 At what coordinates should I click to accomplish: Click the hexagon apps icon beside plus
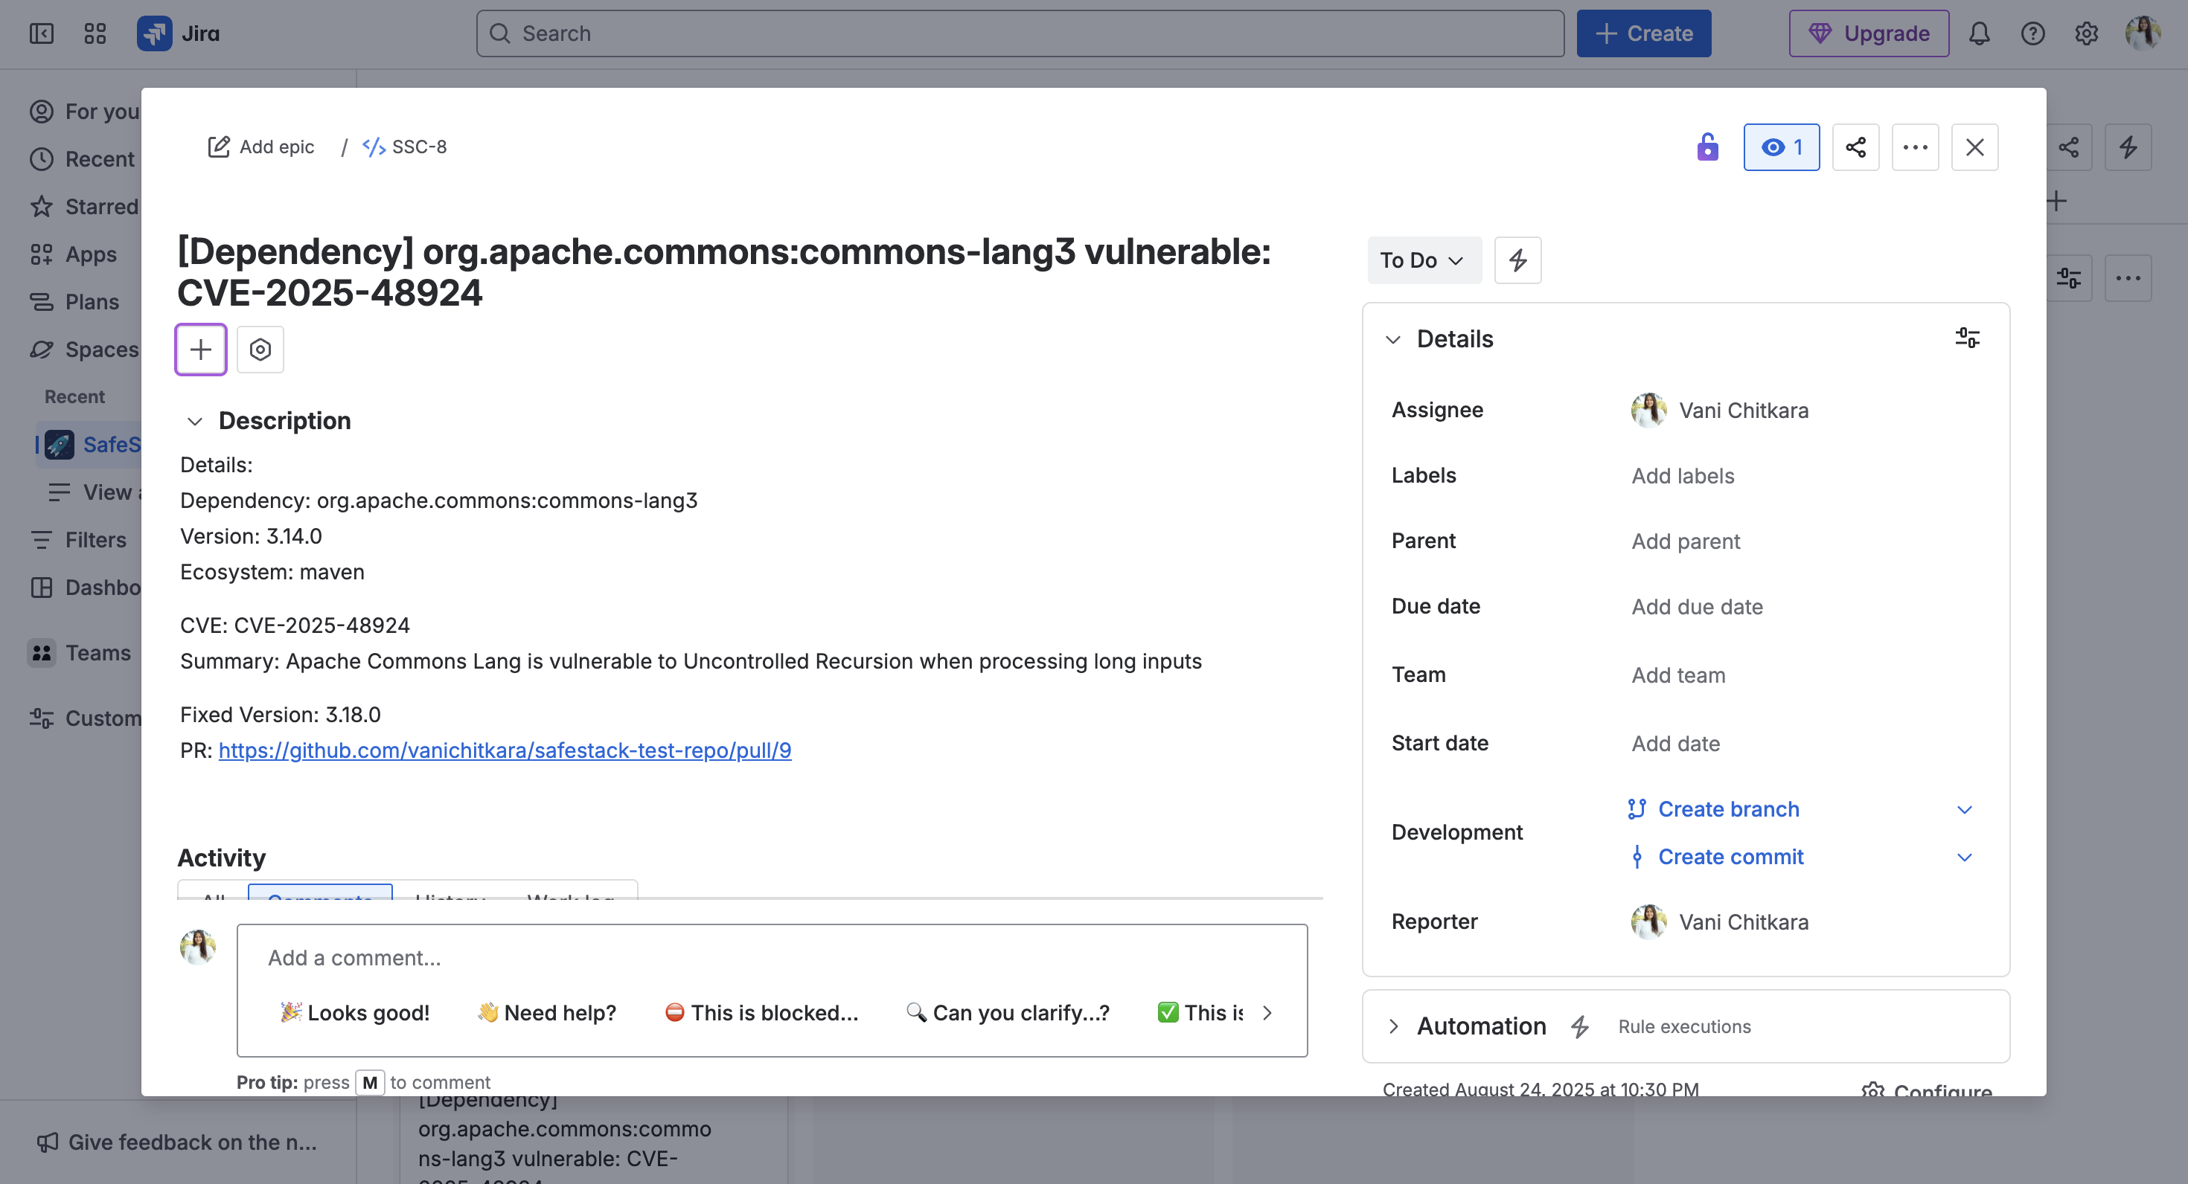pos(260,349)
